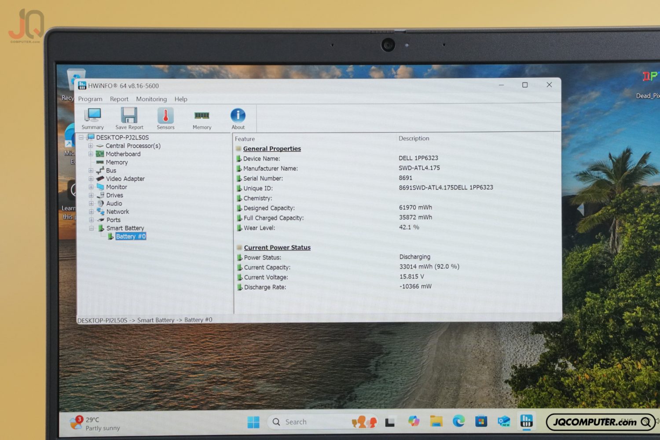Click the HWiNFO logo in the title bar
Image resolution: width=660 pixels, height=440 pixels.
pyautogui.click(x=82, y=85)
